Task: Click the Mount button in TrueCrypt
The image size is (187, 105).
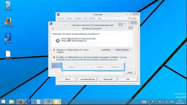Action: tap(67, 79)
